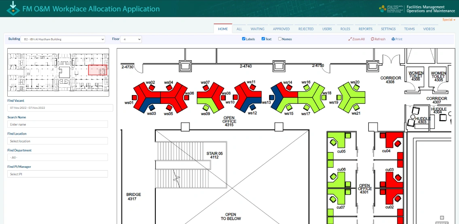Enable the Names checkbox
This screenshot has height=224, width=459.
(280, 39)
